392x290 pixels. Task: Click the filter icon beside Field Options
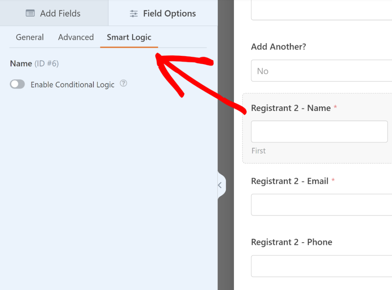coord(134,13)
